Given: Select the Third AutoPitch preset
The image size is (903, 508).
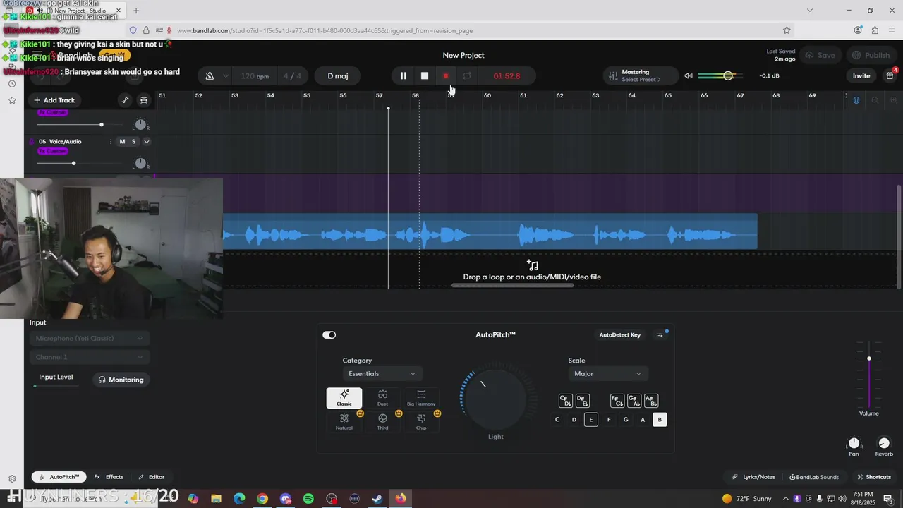Looking at the screenshot, I should click(x=382, y=421).
